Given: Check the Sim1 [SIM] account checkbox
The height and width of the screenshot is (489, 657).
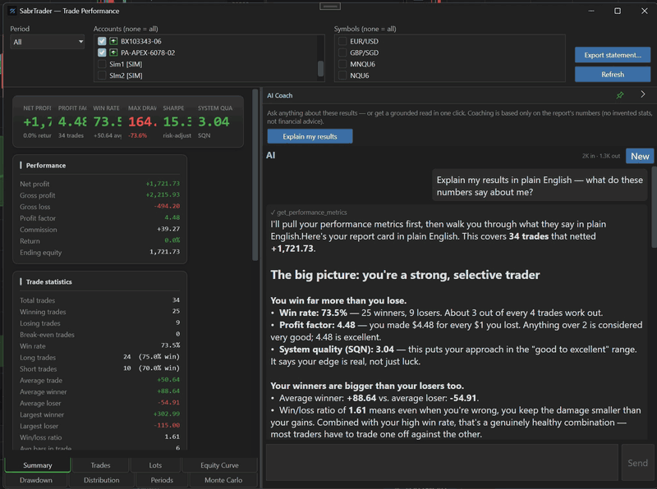Looking at the screenshot, I should click(101, 64).
